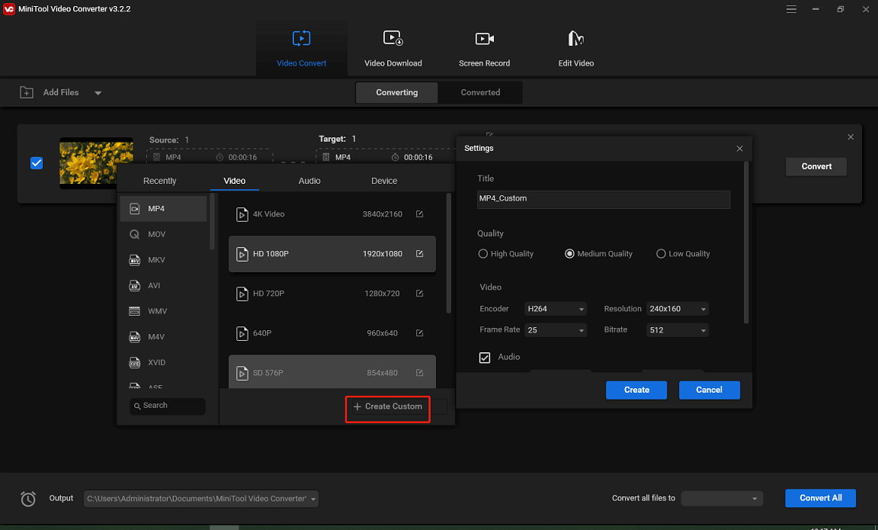Click the Create button in Settings
Image resolution: width=878 pixels, height=530 pixels.
click(636, 390)
